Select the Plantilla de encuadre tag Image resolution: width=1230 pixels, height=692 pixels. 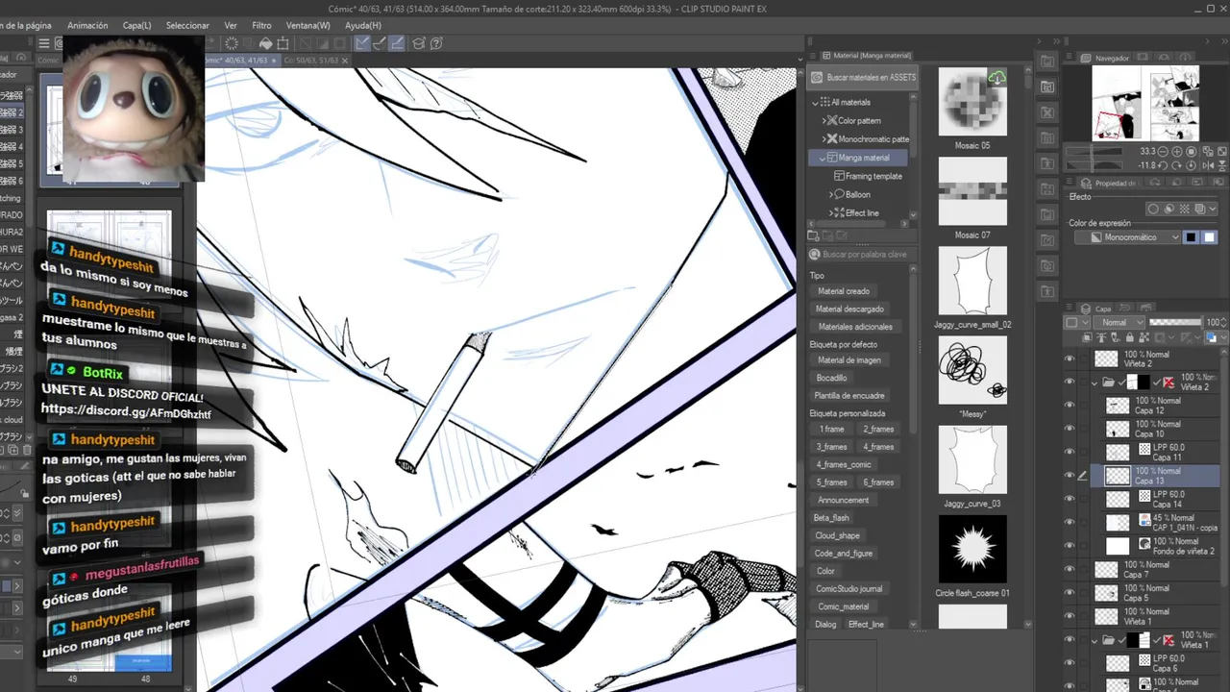pyautogui.click(x=849, y=395)
